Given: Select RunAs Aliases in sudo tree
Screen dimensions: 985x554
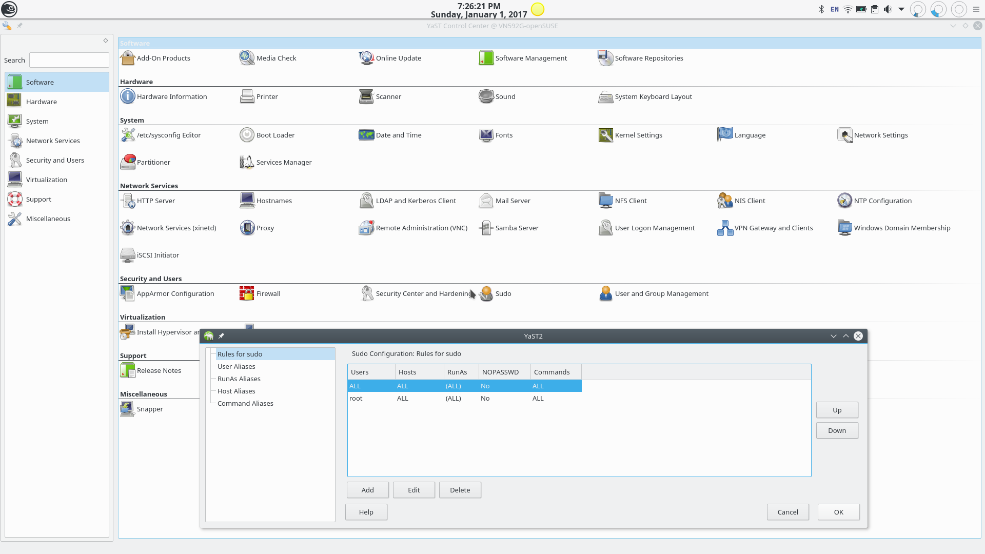Looking at the screenshot, I should click(x=239, y=379).
